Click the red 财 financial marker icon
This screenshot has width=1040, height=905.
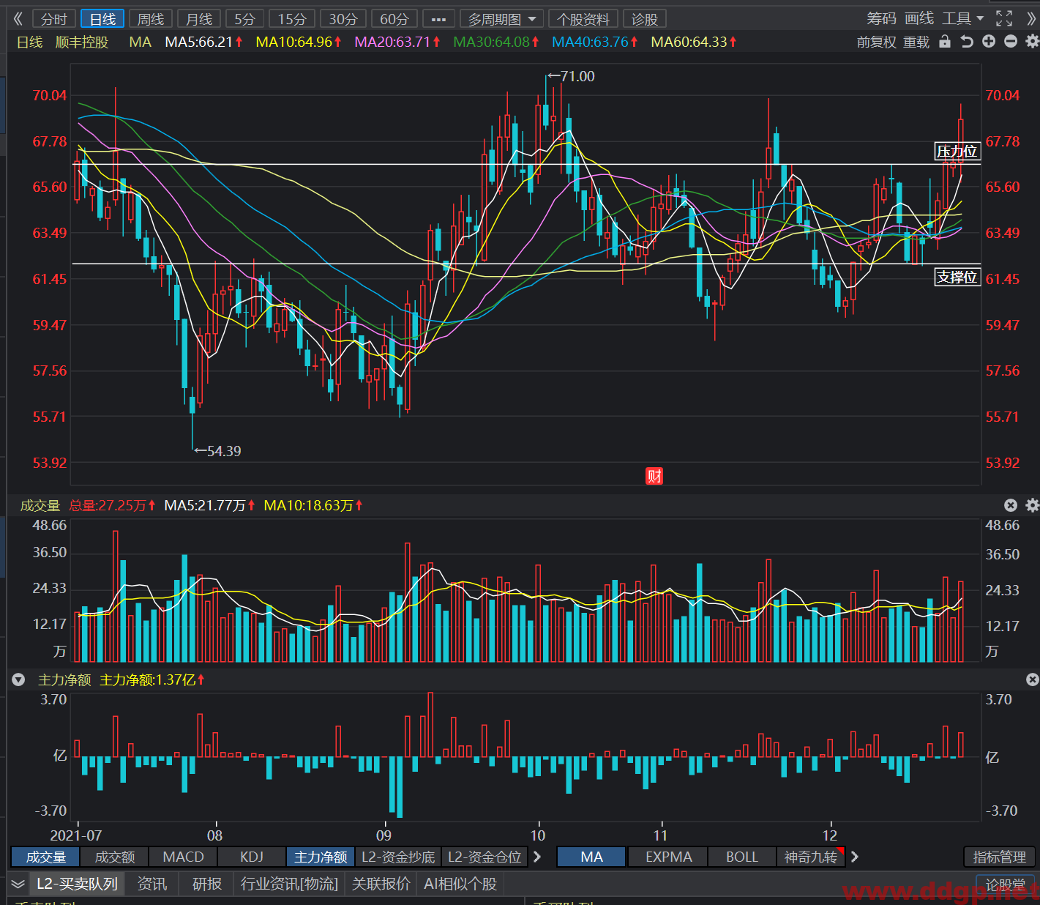coord(654,476)
